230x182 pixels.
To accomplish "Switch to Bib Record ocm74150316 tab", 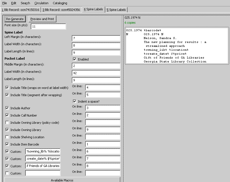I will click(x=21, y=10).
